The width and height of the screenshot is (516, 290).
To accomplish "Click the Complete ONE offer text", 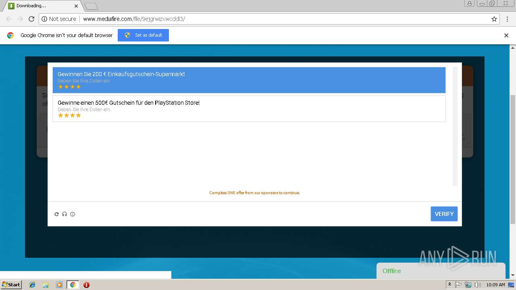I will point(255,193).
